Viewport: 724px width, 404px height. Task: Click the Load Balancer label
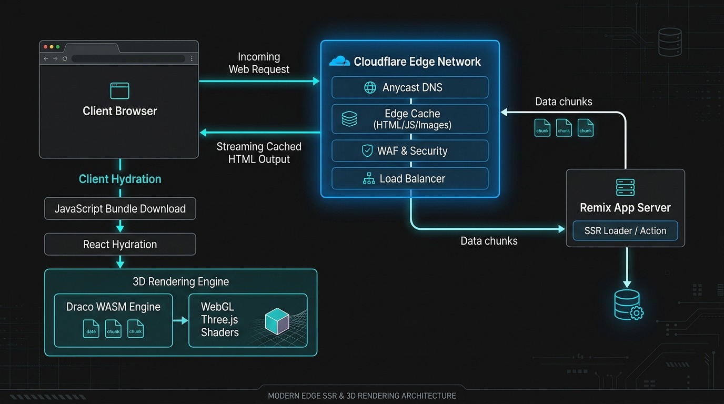(x=413, y=179)
